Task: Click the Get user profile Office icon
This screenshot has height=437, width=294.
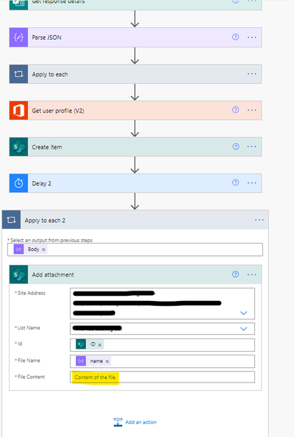Action: 18,110
